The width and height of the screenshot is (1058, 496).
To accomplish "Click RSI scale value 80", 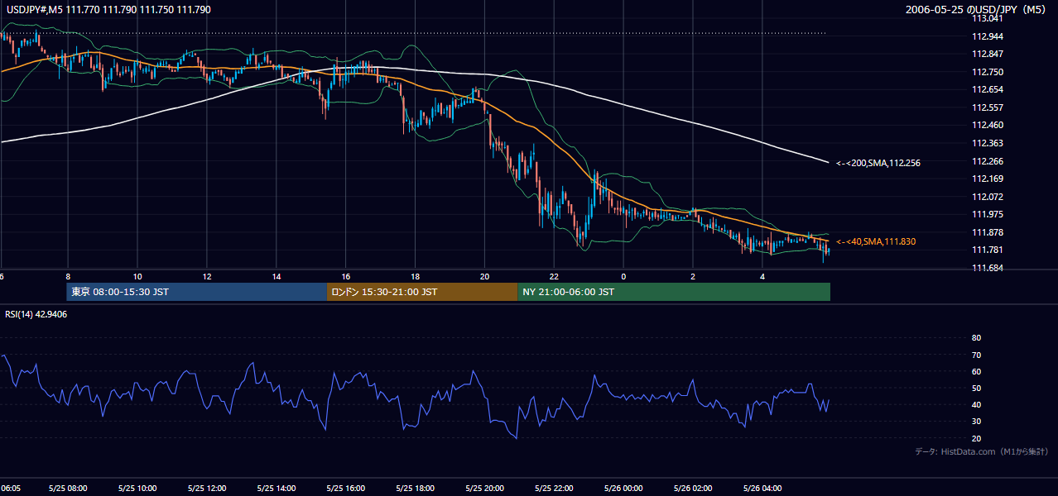I will [976, 338].
